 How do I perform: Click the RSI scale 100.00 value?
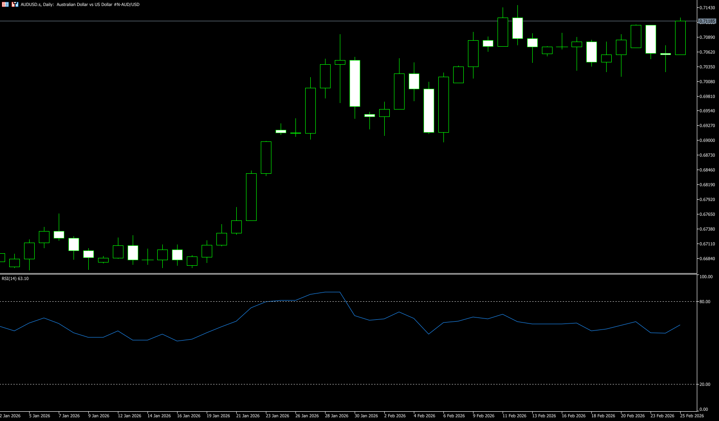point(706,277)
